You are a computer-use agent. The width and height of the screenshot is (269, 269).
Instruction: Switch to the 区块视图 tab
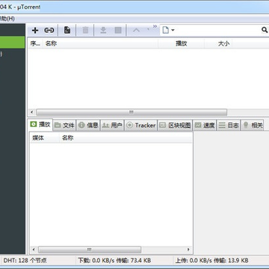pyautogui.click(x=175, y=126)
